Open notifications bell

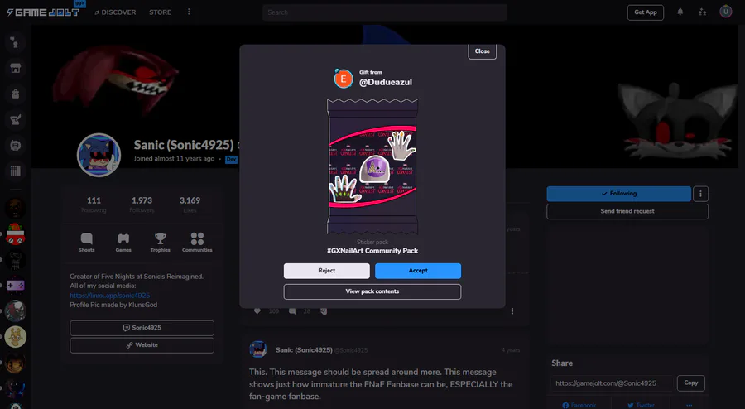point(680,12)
